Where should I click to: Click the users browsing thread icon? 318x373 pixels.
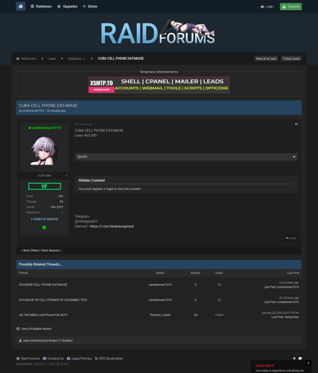point(20,341)
